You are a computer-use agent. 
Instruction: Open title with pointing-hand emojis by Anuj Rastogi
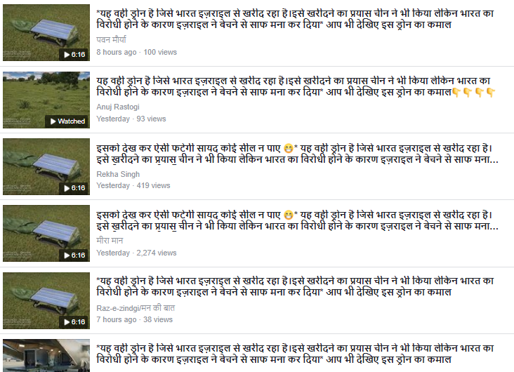click(295, 86)
